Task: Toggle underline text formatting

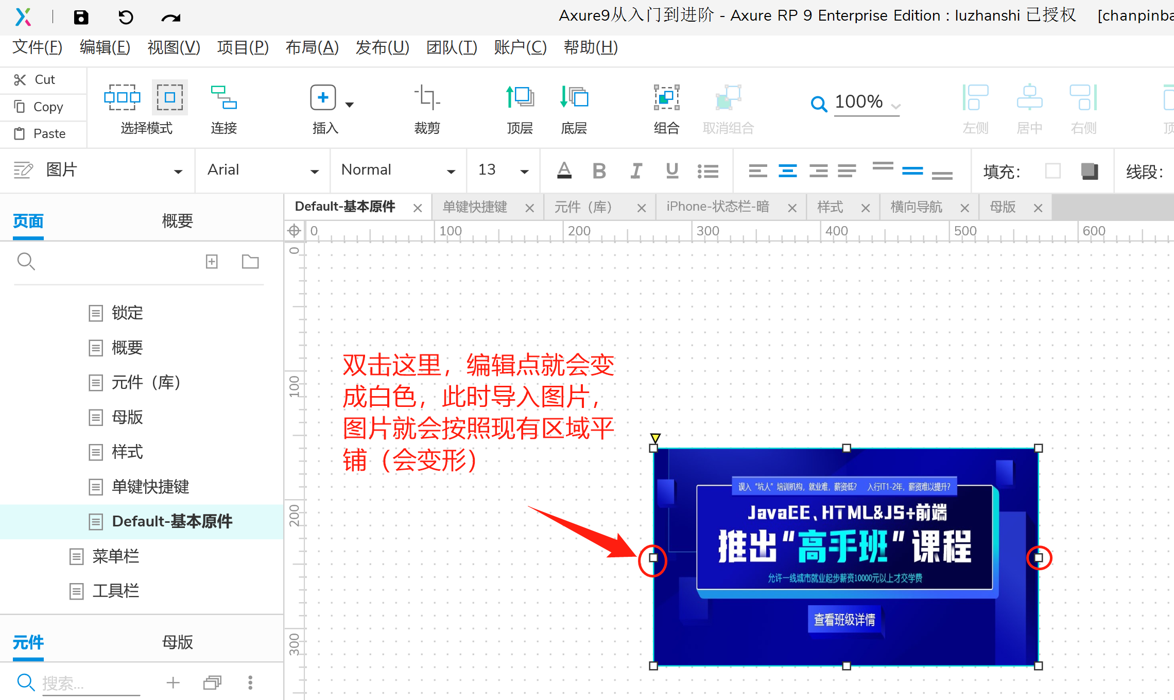Action: tap(672, 170)
